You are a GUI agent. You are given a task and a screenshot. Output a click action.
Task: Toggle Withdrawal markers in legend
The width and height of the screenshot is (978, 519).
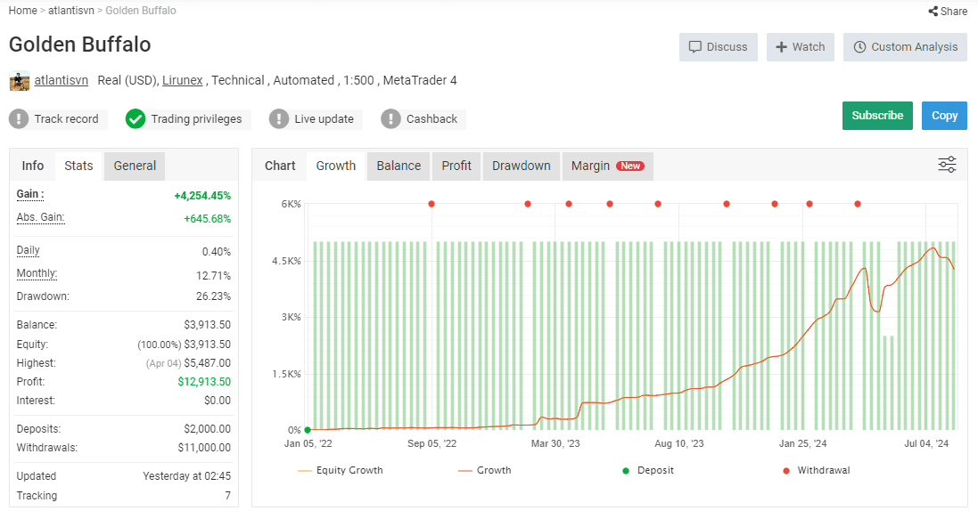(x=817, y=470)
